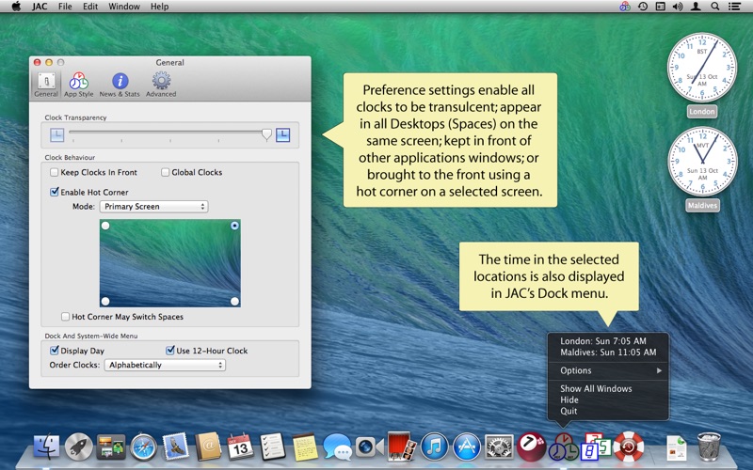
Task: Open the red 7-ball app in Dock
Action: (531, 446)
